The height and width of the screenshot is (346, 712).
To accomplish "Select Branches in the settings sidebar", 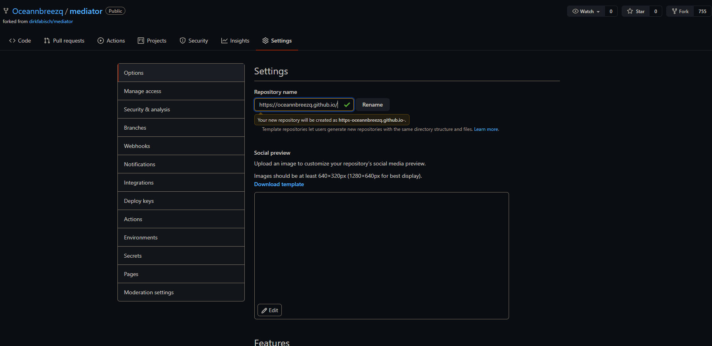I will click(135, 128).
